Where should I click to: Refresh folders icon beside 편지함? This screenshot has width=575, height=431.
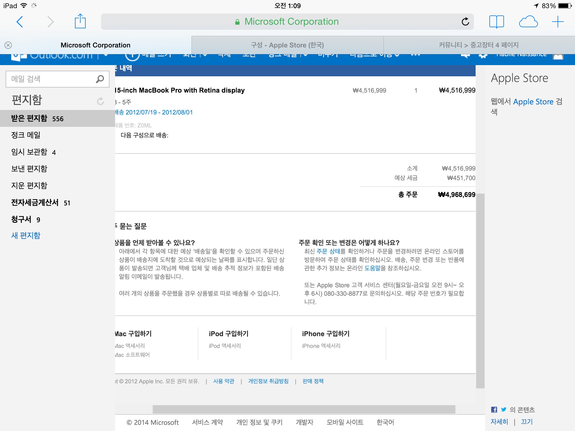pyautogui.click(x=100, y=101)
